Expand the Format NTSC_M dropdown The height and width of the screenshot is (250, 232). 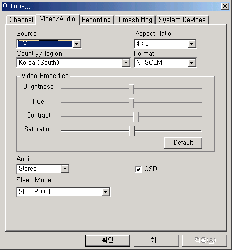(x=191, y=63)
